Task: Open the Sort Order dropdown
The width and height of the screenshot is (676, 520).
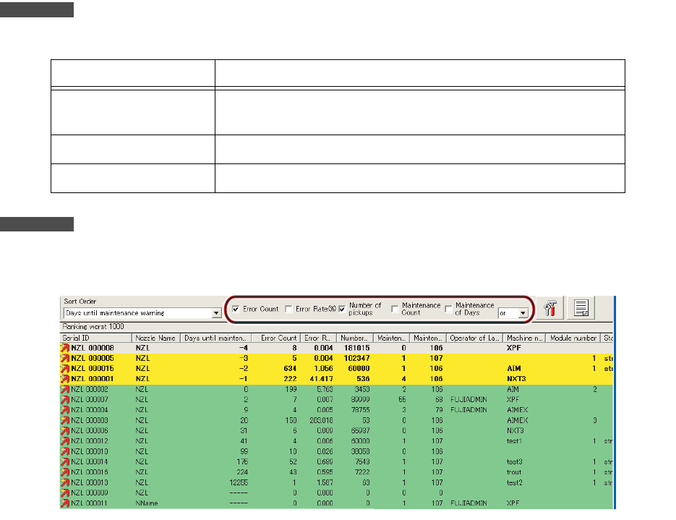Action: [x=216, y=314]
